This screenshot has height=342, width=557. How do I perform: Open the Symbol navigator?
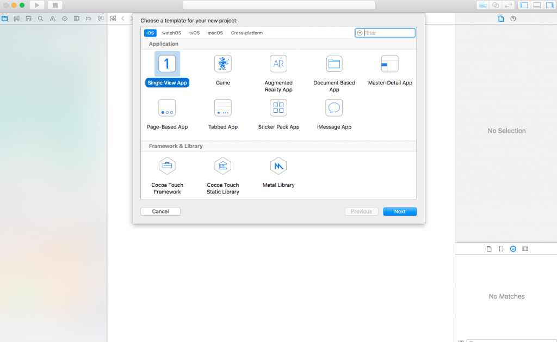(x=29, y=19)
